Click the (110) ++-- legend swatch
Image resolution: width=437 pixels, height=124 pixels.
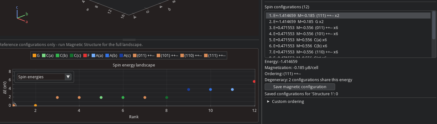182,56
